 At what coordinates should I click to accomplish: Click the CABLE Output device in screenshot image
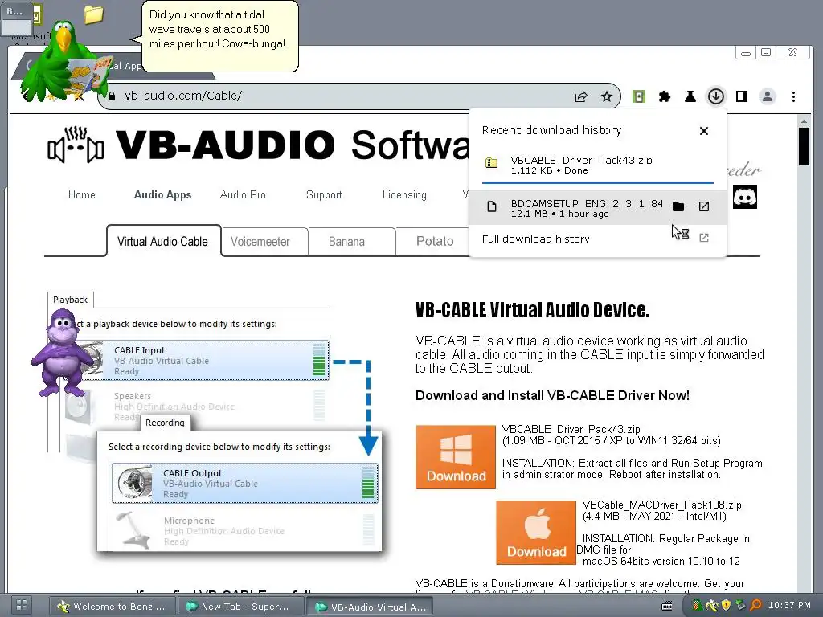point(244,483)
